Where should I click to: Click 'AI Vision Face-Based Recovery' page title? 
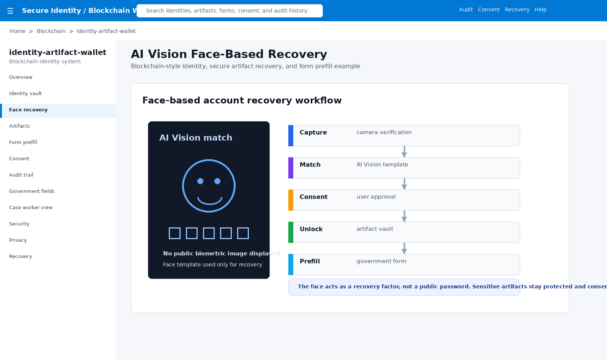tap(229, 54)
